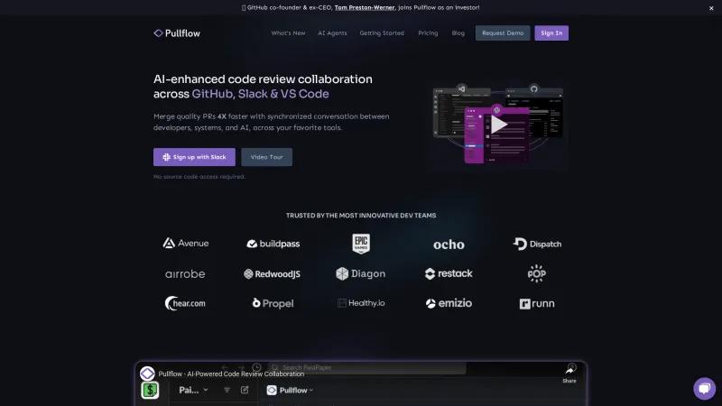Play the hero demo video
Image resolution: width=722 pixels, height=406 pixels.
point(499,125)
